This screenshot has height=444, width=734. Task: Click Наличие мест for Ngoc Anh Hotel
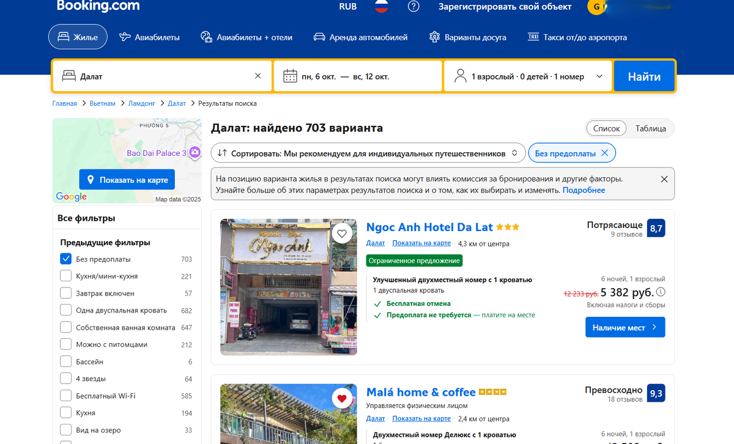click(x=625, y=327)
